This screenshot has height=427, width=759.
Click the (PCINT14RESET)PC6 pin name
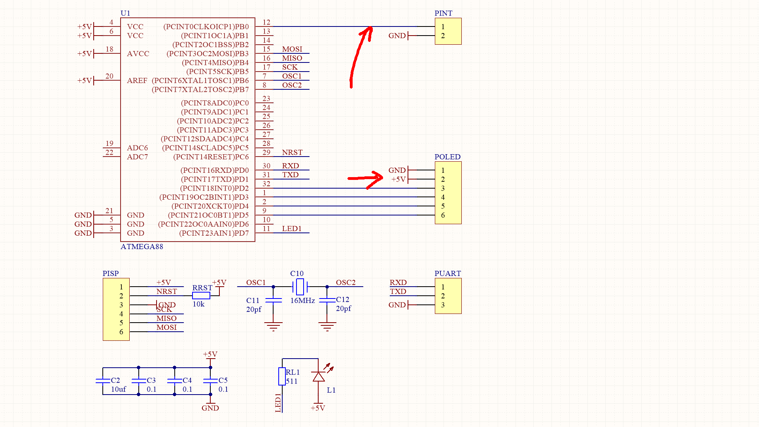[x=211, y=157]
